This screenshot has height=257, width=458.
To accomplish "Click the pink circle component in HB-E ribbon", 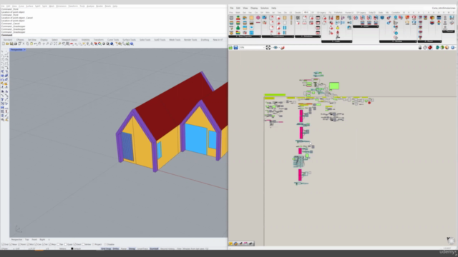I will click(258, 17).
